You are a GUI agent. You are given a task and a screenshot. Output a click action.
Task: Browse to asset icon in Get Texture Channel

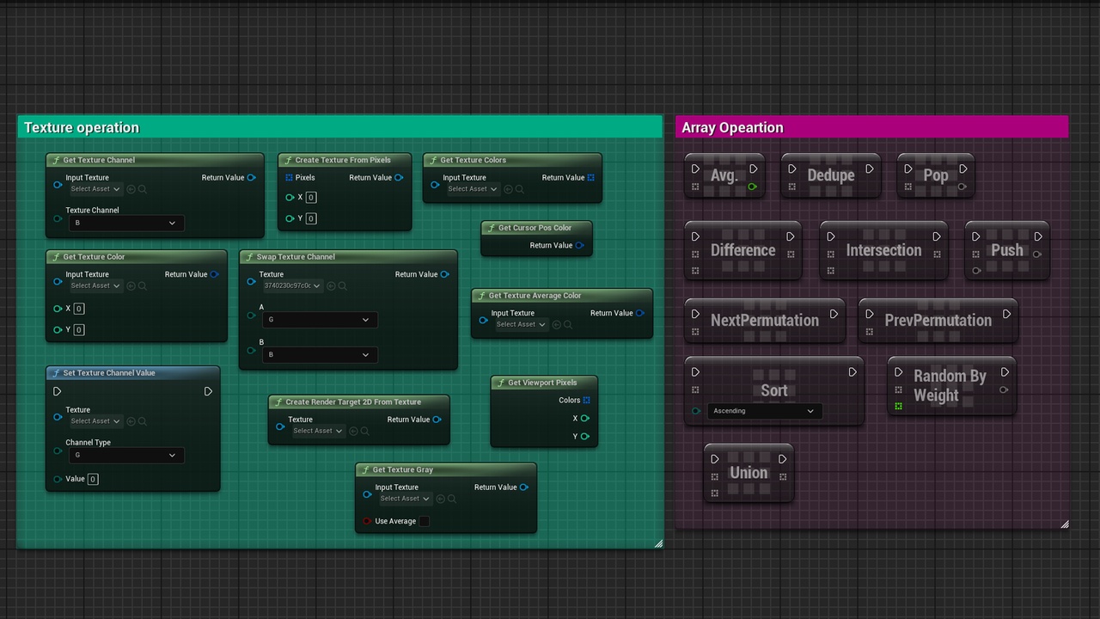(x=143, y=189)
